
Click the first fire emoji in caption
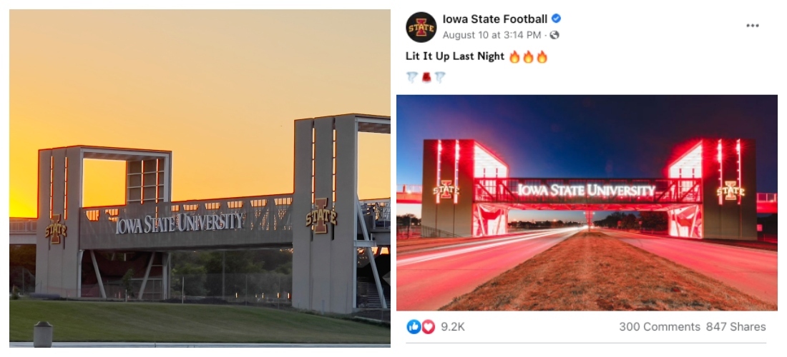click(514, 56)
